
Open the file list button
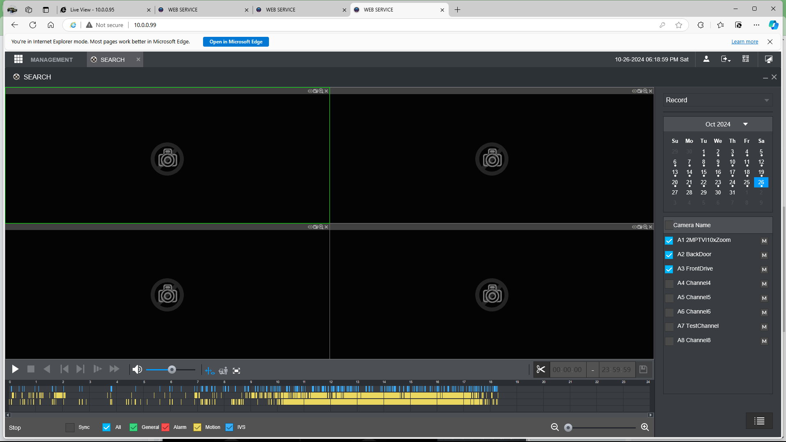759,421
